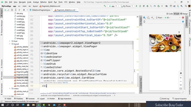Open the Refactor menu

[x=44, y=2]
